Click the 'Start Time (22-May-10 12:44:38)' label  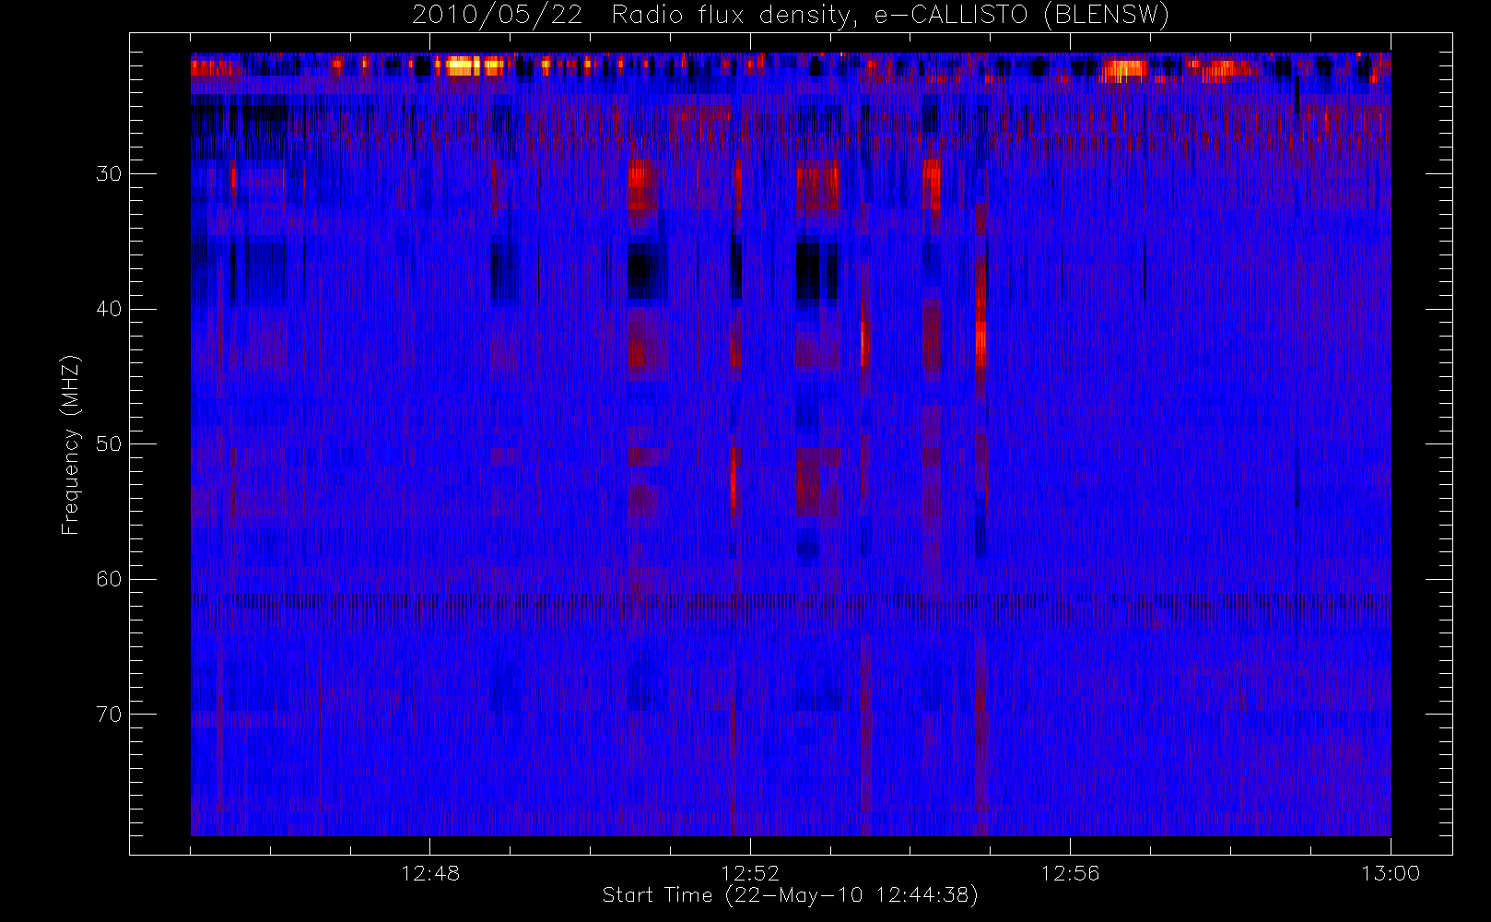tap(791, 895)
